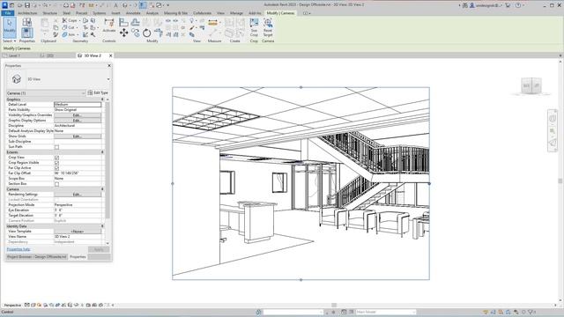Click the Cope geometry tool

click(x=70, y=20)
